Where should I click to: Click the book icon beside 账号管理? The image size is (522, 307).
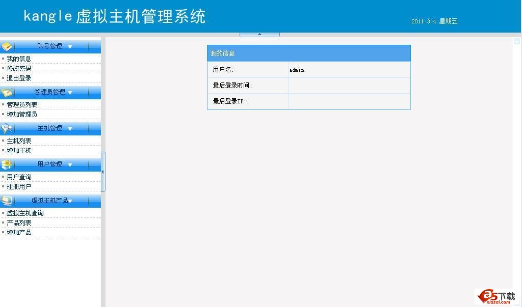(x=7, y=46)
